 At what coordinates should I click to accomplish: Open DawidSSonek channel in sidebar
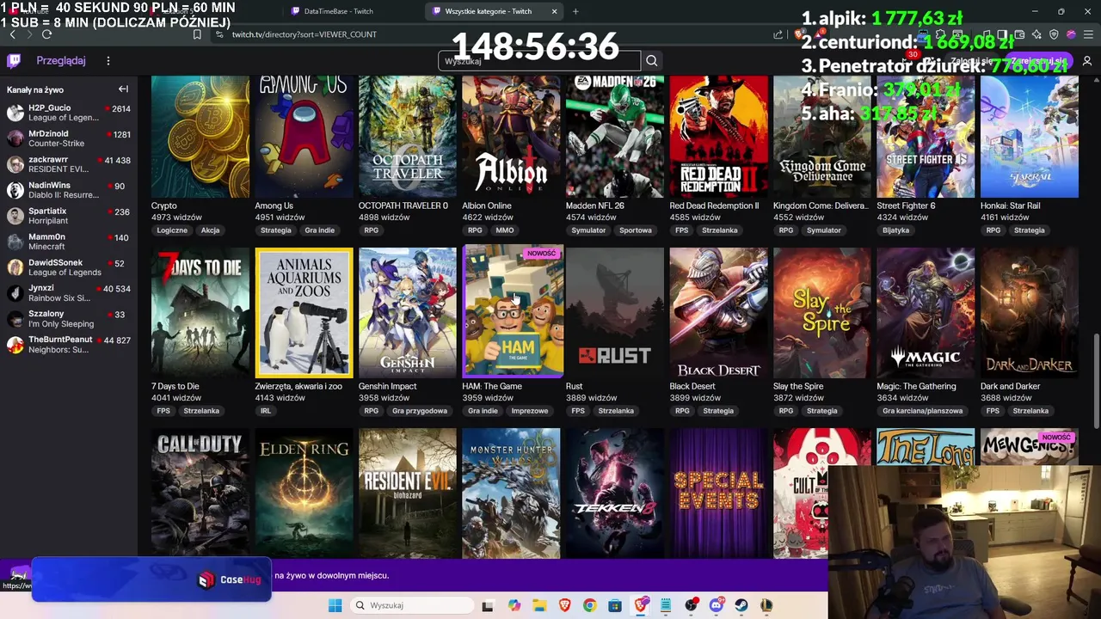[69, 267]
